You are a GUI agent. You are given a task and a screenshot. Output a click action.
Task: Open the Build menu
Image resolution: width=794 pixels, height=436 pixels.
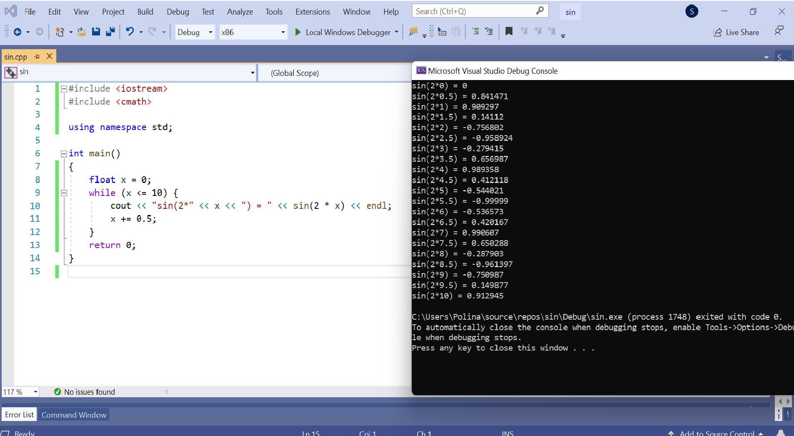(x=145, y=12)
